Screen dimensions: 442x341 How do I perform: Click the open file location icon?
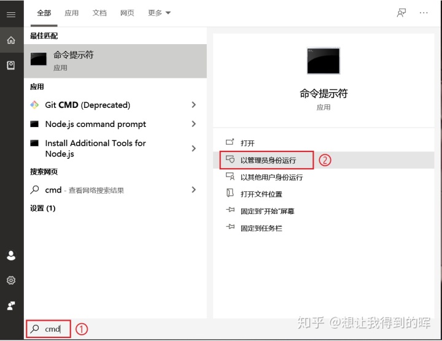(x=230, y=193)
